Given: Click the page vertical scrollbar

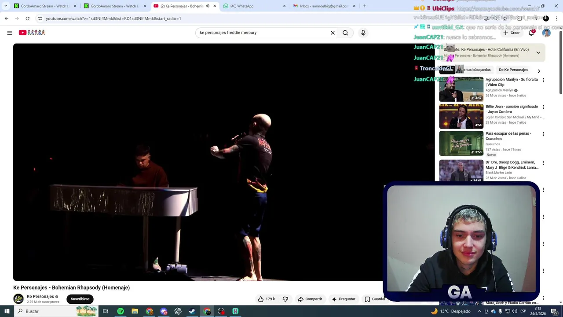Looking at the screenshot, I should coord(560,62).
